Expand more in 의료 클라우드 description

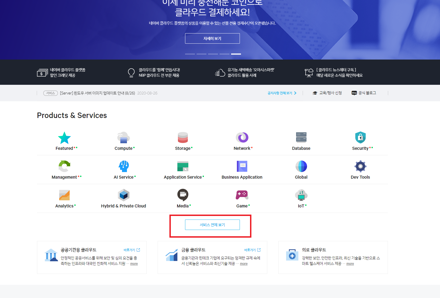coord(350,264)
